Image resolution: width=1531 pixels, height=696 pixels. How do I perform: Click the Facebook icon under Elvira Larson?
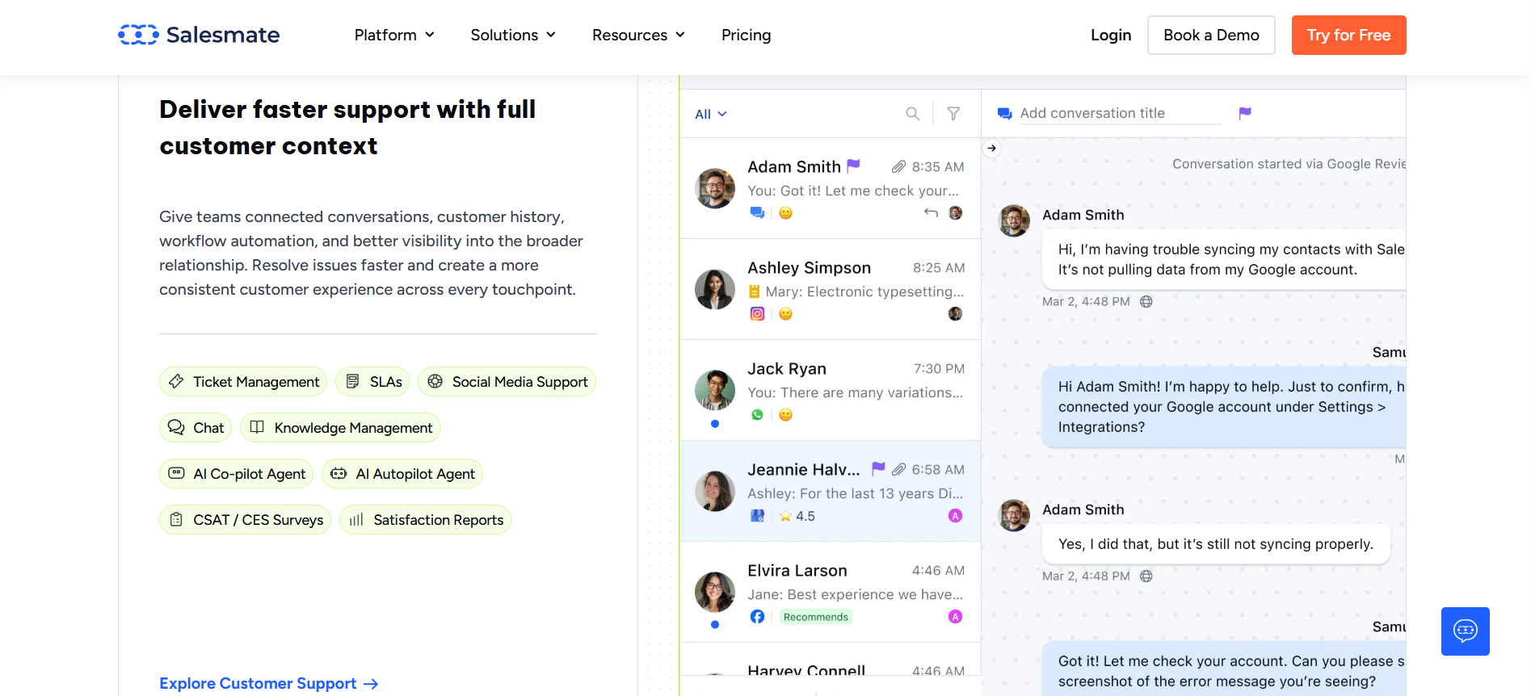click(x=757, y=617)
